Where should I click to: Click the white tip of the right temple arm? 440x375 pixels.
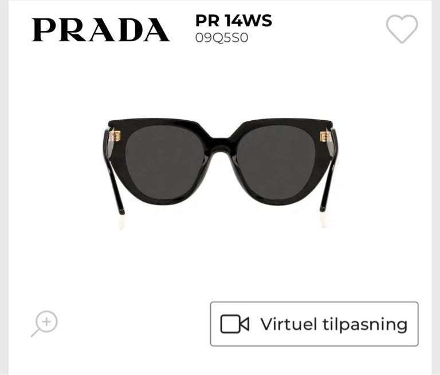pyautogui.click(x=324, y=219)
